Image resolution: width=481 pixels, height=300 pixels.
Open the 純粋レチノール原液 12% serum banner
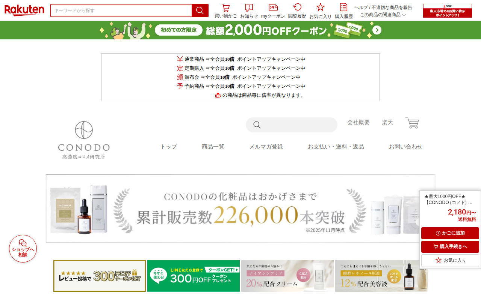pyautogui.click(x=381, y=276)
